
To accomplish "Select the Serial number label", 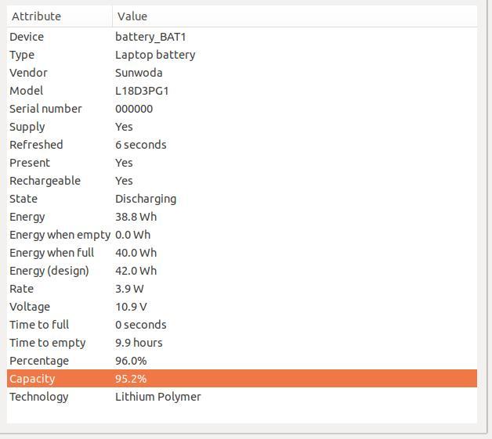I will (45, 109).
